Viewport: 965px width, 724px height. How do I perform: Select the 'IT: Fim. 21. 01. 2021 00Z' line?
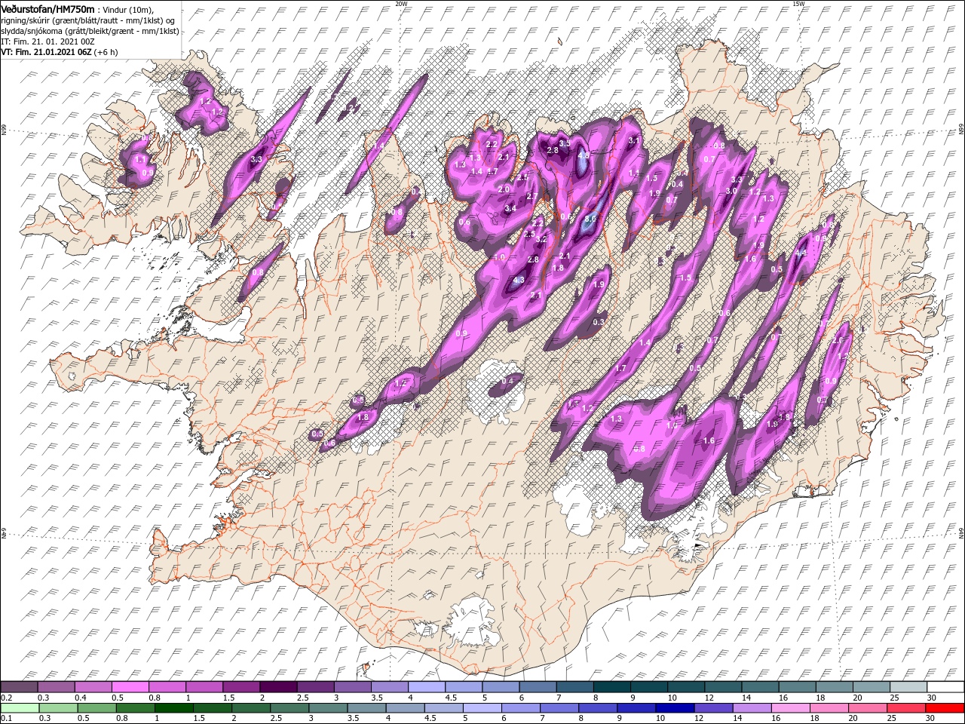tap(47, 41)
